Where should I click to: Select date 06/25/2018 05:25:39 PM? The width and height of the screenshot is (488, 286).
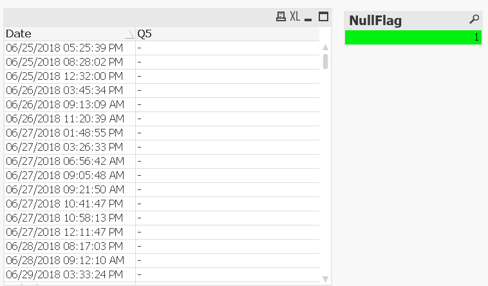coord(64,48)
